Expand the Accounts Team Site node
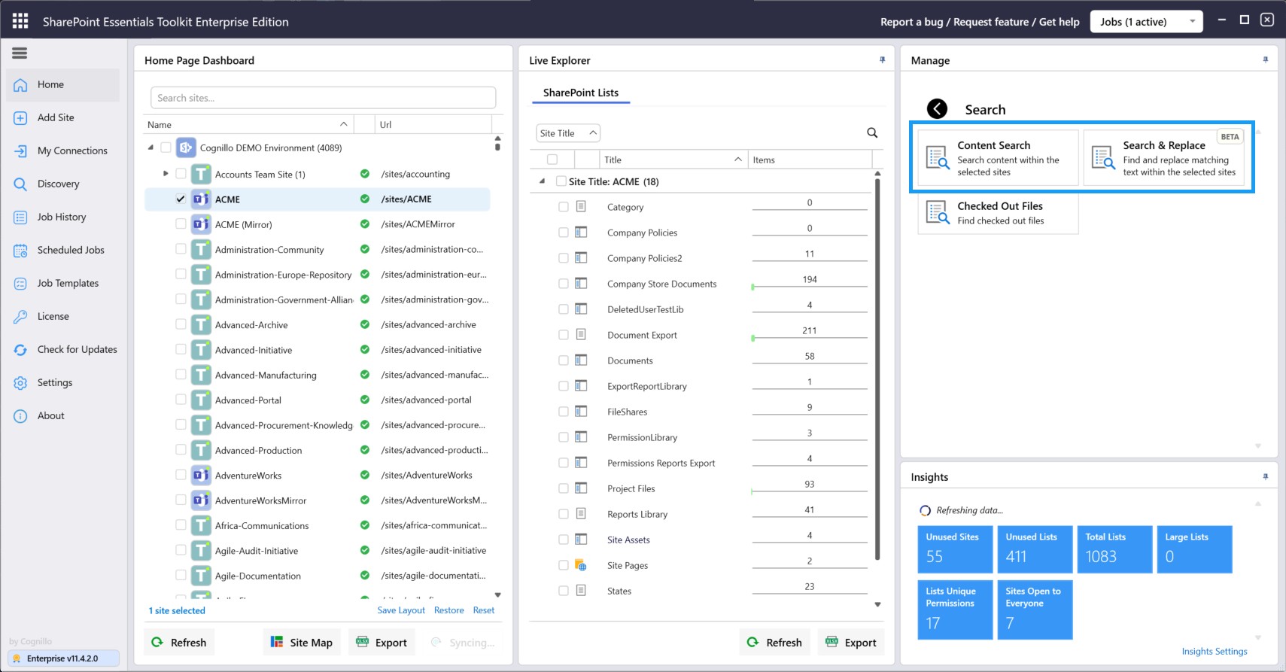This screenshot has height=672, width=1286. (166, 174)
